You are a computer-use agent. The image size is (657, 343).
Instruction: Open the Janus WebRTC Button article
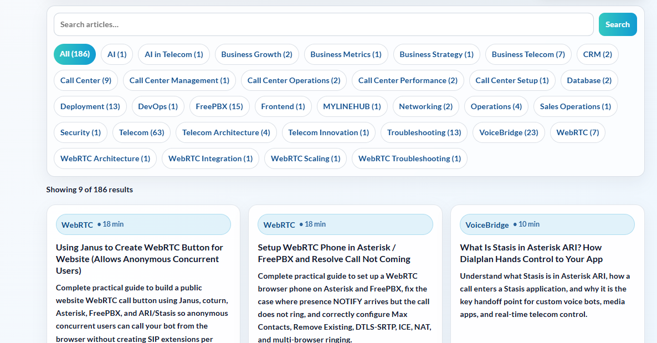coord(140,259)
